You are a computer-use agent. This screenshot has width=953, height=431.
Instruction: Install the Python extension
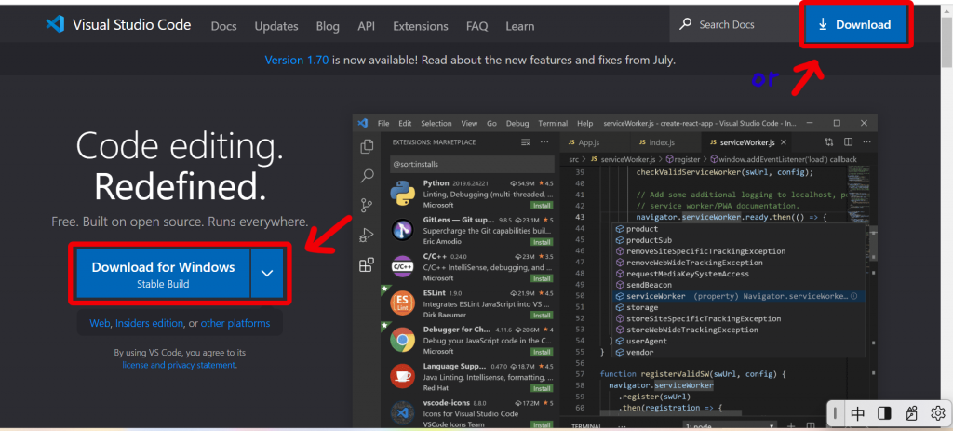541,206
